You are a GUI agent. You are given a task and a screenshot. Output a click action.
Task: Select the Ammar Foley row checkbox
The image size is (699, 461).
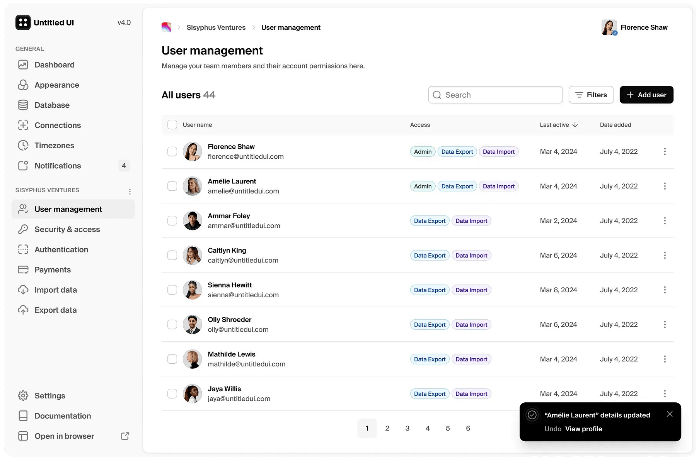(x=172, y=220)
